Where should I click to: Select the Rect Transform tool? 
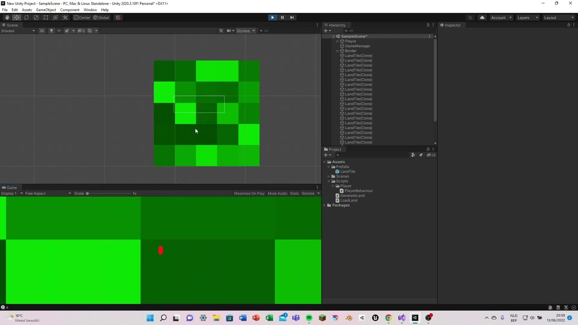[46, 17]
